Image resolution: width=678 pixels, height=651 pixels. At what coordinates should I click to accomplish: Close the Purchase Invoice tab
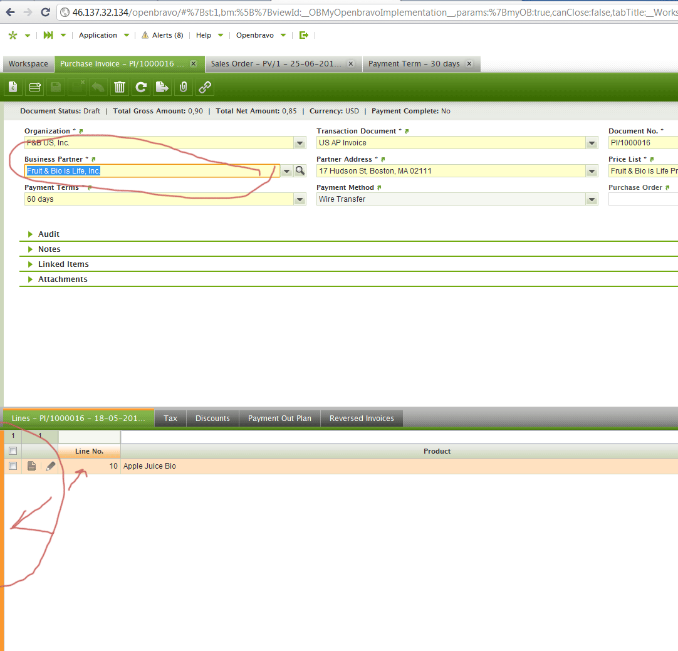tap(194, 63)
